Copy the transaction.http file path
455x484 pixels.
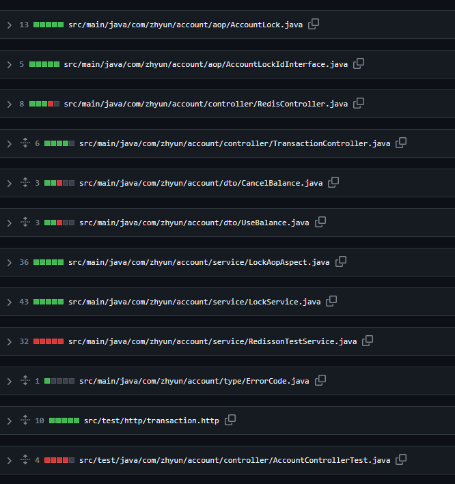coord(230,420)
